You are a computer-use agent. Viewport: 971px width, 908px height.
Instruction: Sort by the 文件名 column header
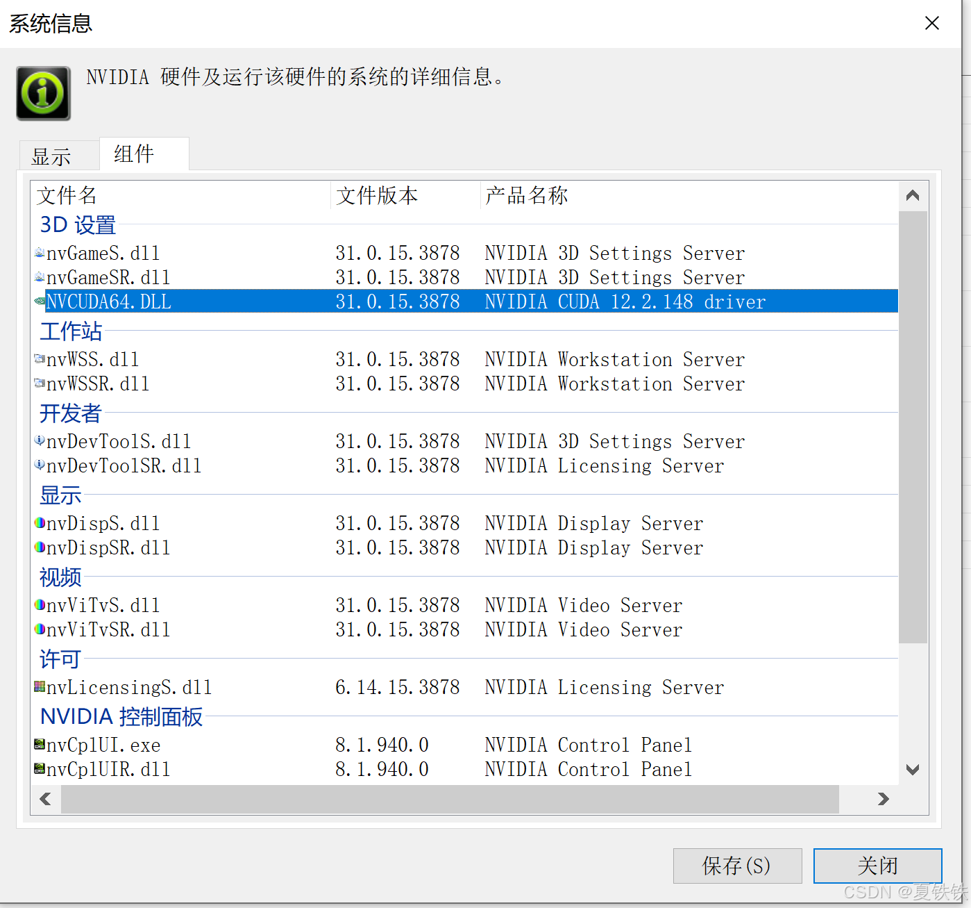[x=180, y=196]
